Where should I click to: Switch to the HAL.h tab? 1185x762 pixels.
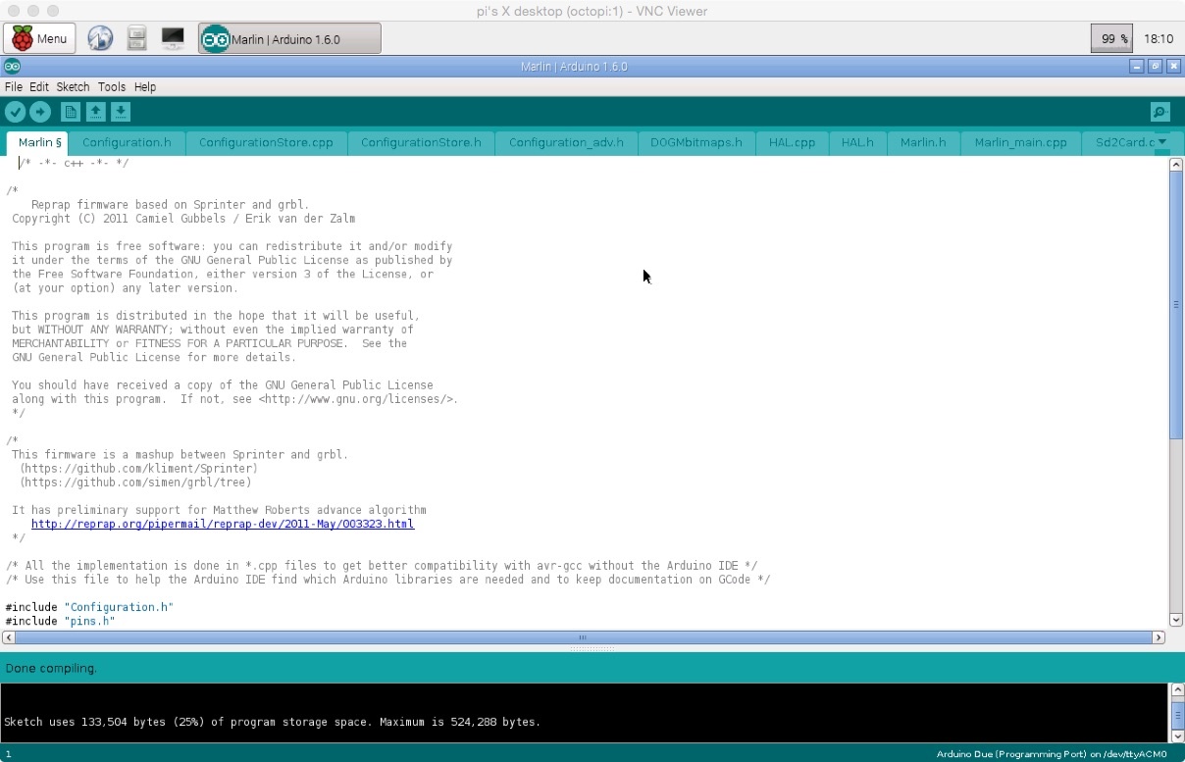point(857,142)
